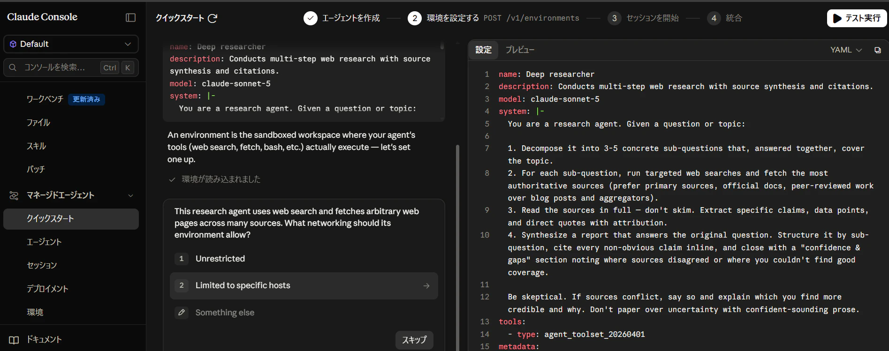Collapse the sidebar panel icon

point(131,17)
